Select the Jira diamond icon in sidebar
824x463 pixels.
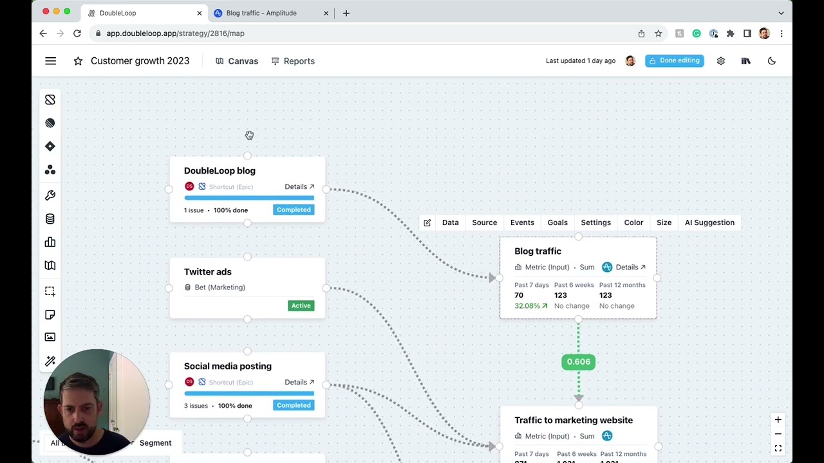click(50, 146)
